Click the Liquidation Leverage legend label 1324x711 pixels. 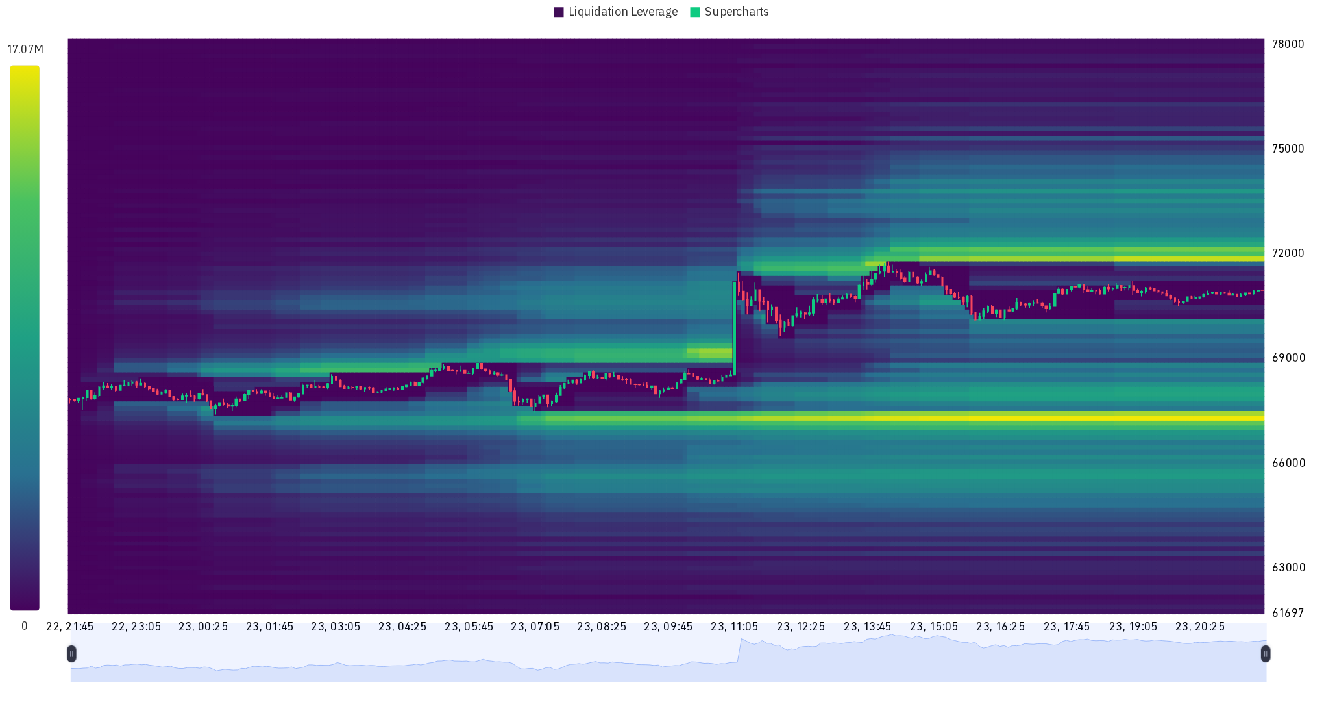point(622,12)
